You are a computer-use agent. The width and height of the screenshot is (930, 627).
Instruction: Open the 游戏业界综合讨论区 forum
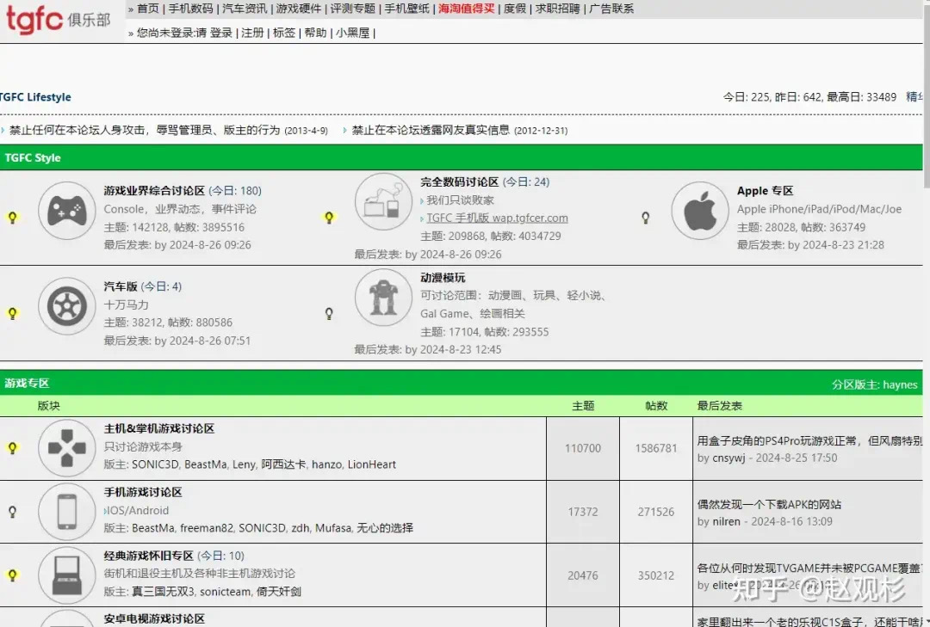[154, 190]
